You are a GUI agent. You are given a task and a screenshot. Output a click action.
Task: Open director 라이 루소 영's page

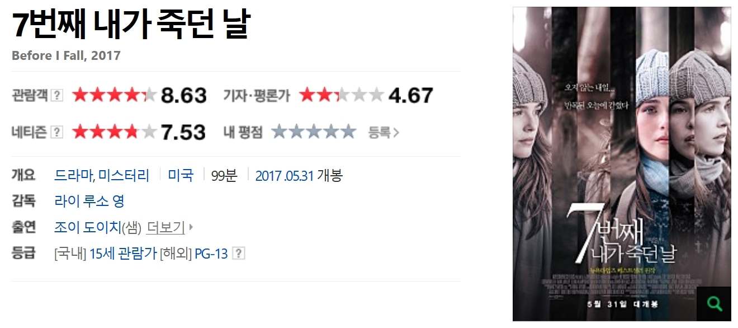pyautogui.click(x=89, y=201)
